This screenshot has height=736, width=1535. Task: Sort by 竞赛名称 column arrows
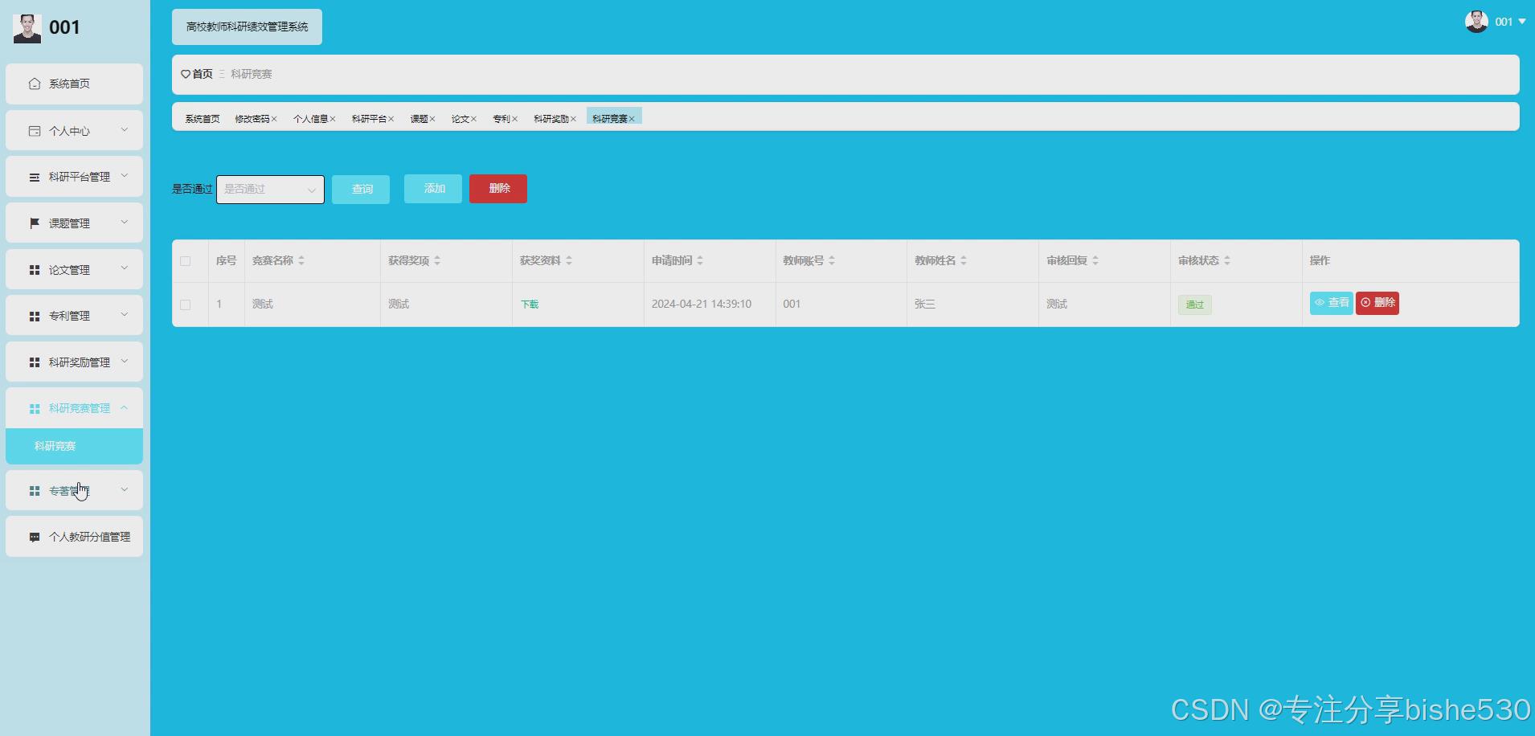[x=301, y=261]
